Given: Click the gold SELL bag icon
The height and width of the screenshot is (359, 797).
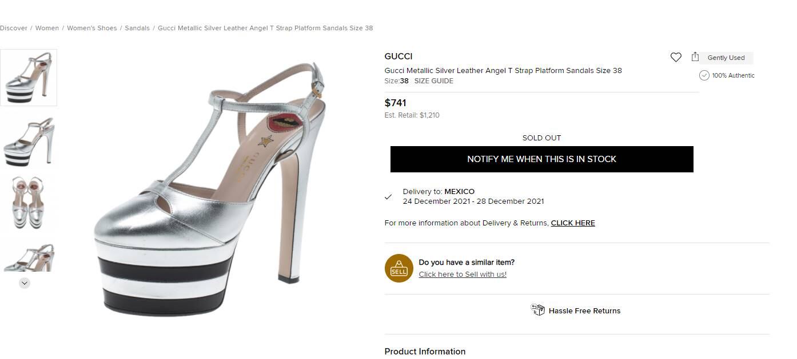Looking at the screenshot, I should [x=399, y=268].
